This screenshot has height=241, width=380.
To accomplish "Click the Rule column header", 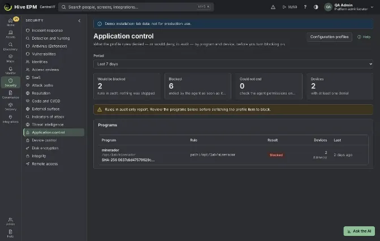I will [x=193, y=140].
